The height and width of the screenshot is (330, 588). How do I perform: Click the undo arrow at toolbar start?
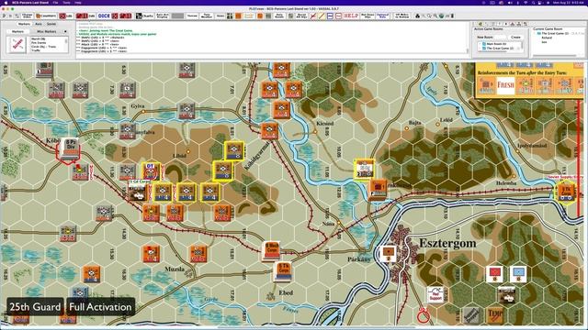[4, 16]
